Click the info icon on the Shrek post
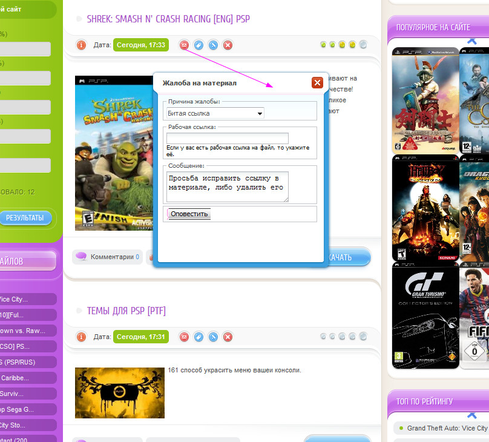 point(81,45)
